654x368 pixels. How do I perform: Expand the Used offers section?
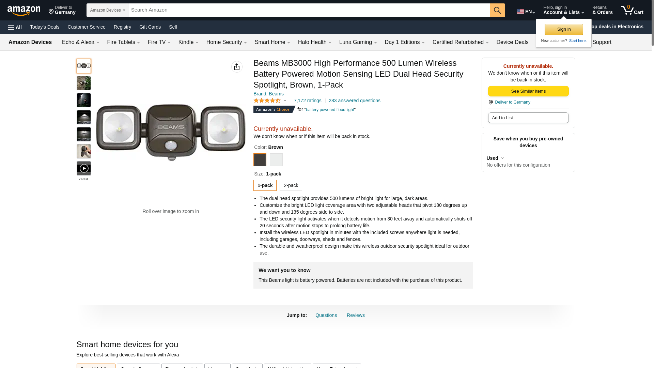tap(495, 158)
